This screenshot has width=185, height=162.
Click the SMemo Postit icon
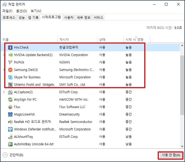point(10,85)
